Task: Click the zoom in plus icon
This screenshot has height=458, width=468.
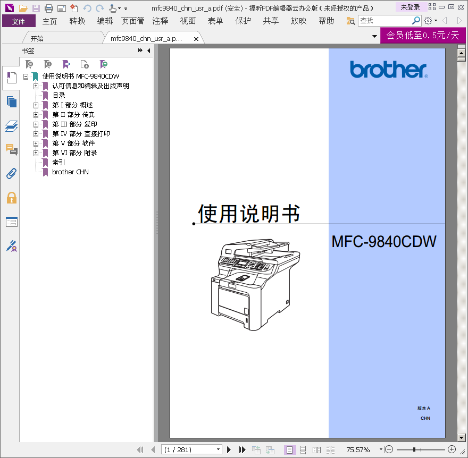Action: (452, 449)
